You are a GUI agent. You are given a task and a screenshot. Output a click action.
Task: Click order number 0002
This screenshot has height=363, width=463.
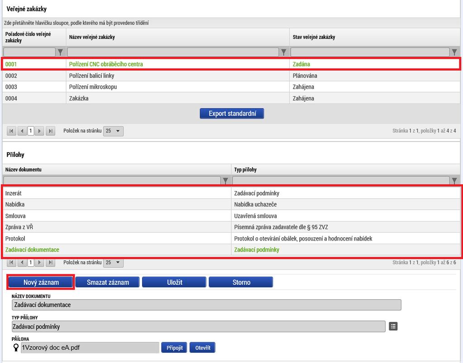11,76
